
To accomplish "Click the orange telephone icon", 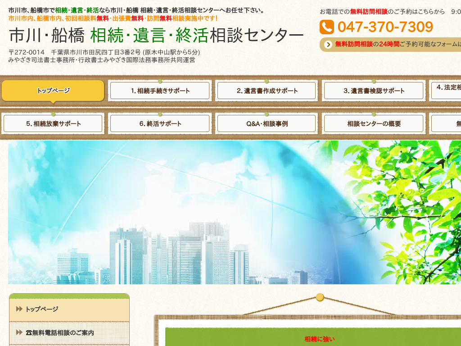I will click(327, 27).
